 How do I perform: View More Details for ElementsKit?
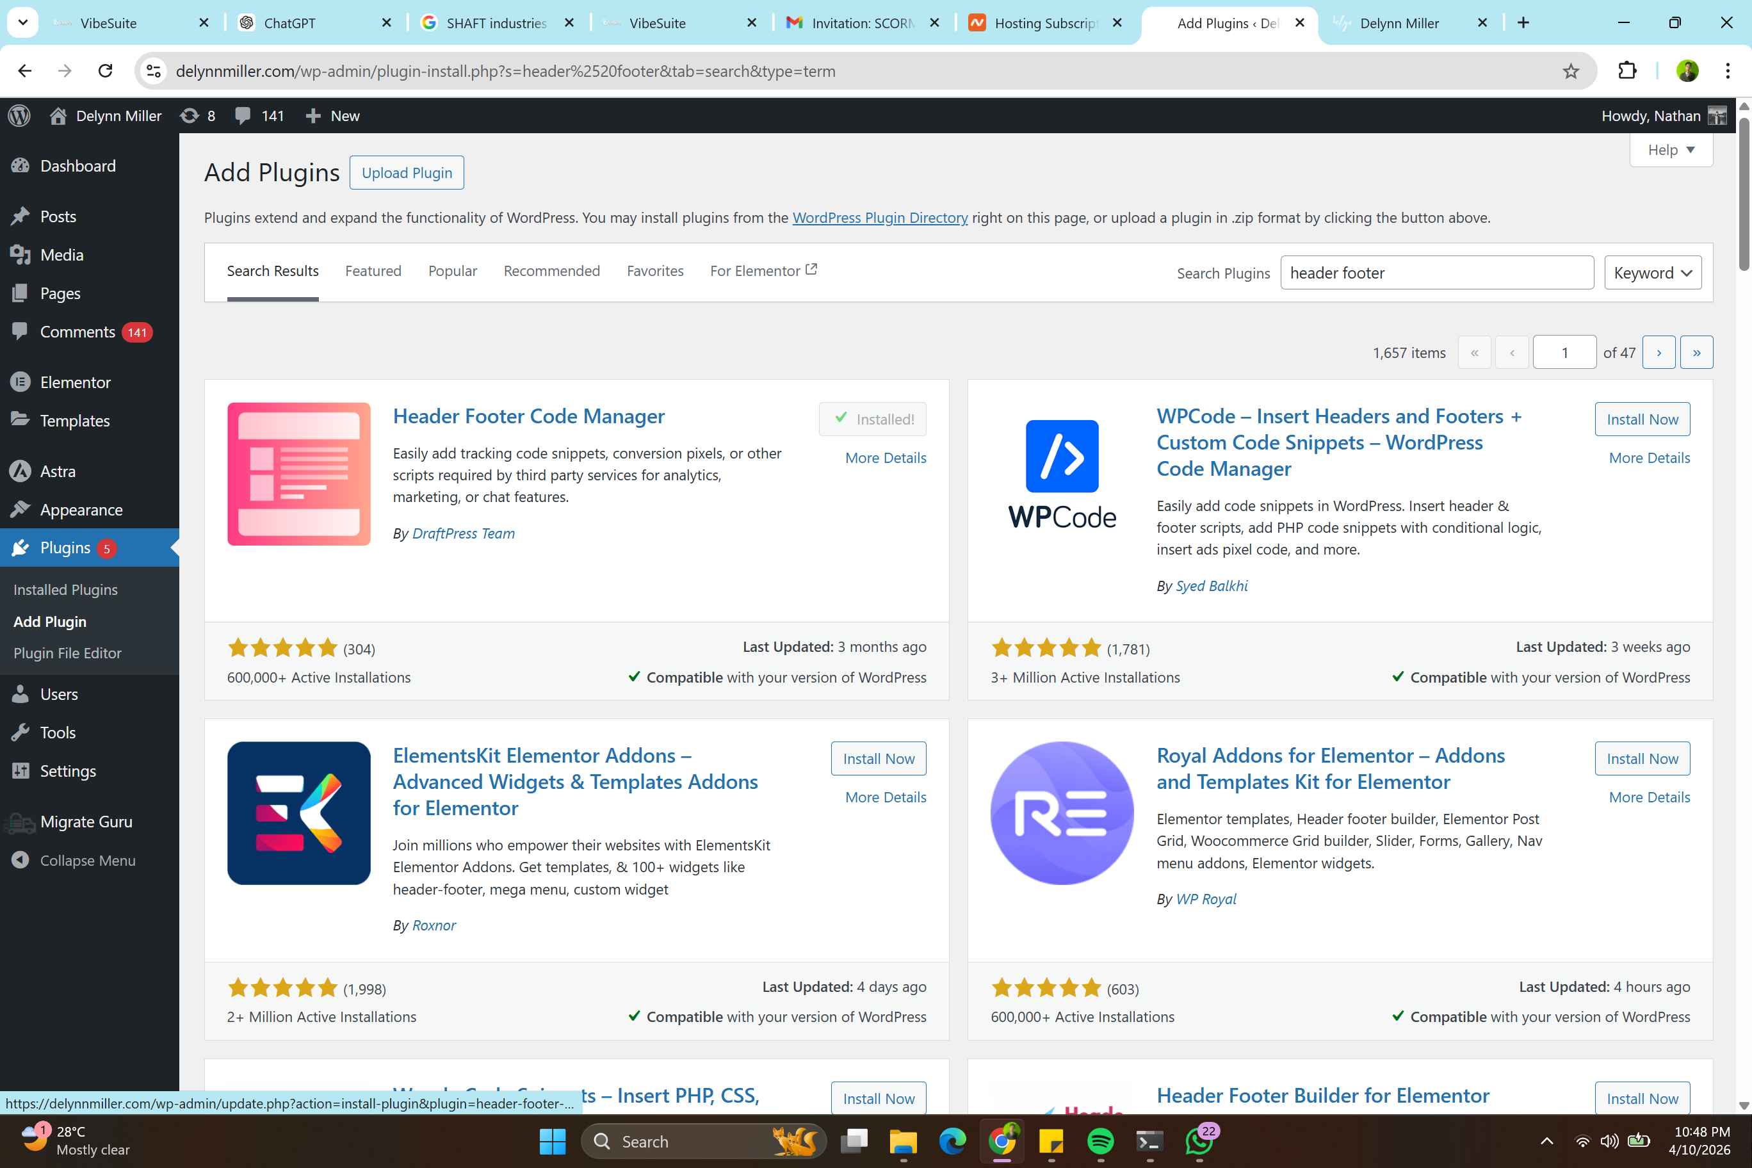[886, 797]
